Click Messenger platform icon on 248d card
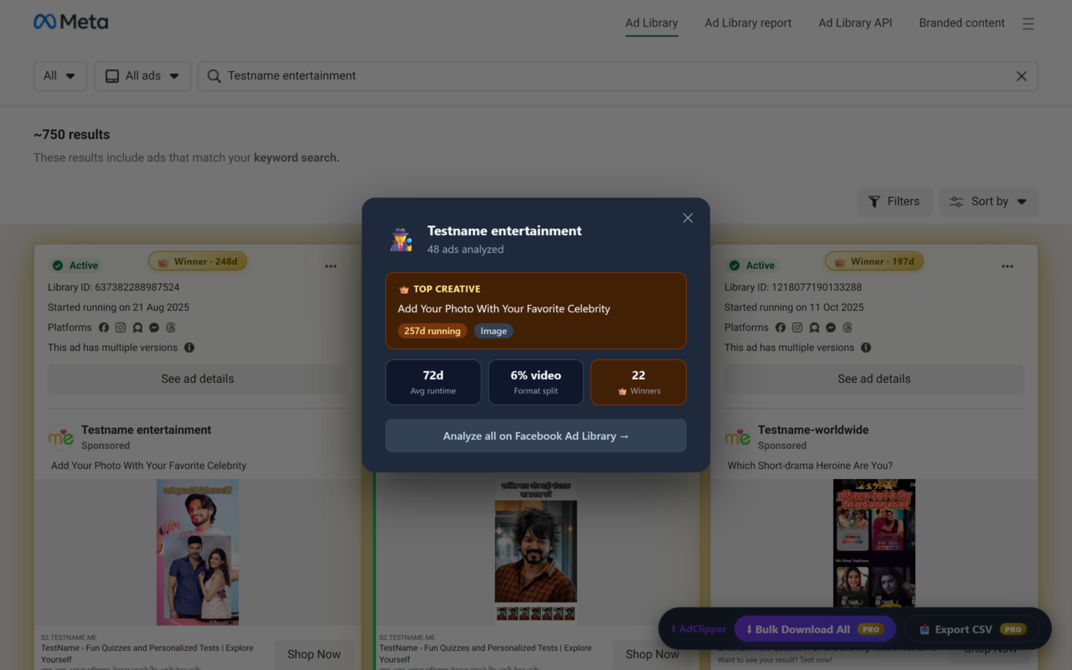The image size is (1072, 670). click(154, 327)
